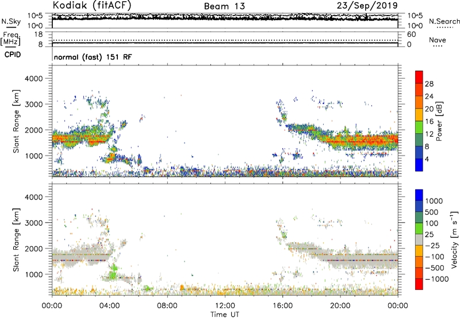This screenshot has height=318, width=460.
Task: Click the 'Beam 13' label
Action: click(x=224, y=6)
